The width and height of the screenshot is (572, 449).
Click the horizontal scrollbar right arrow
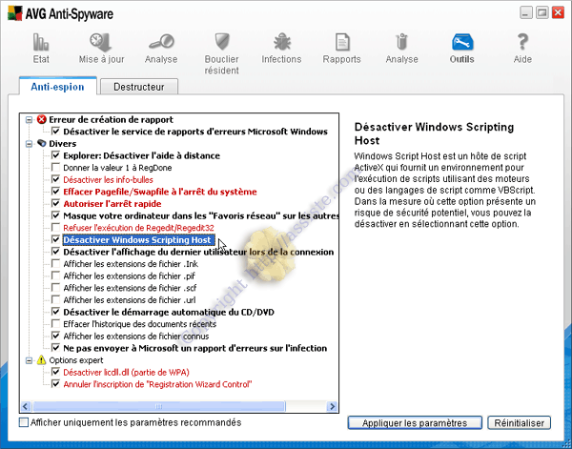(332, 406)
